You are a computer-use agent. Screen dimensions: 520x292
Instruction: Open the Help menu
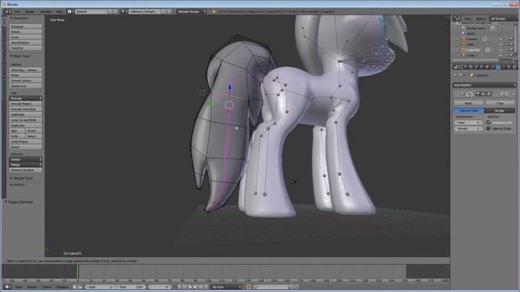[x=59, y=11]
